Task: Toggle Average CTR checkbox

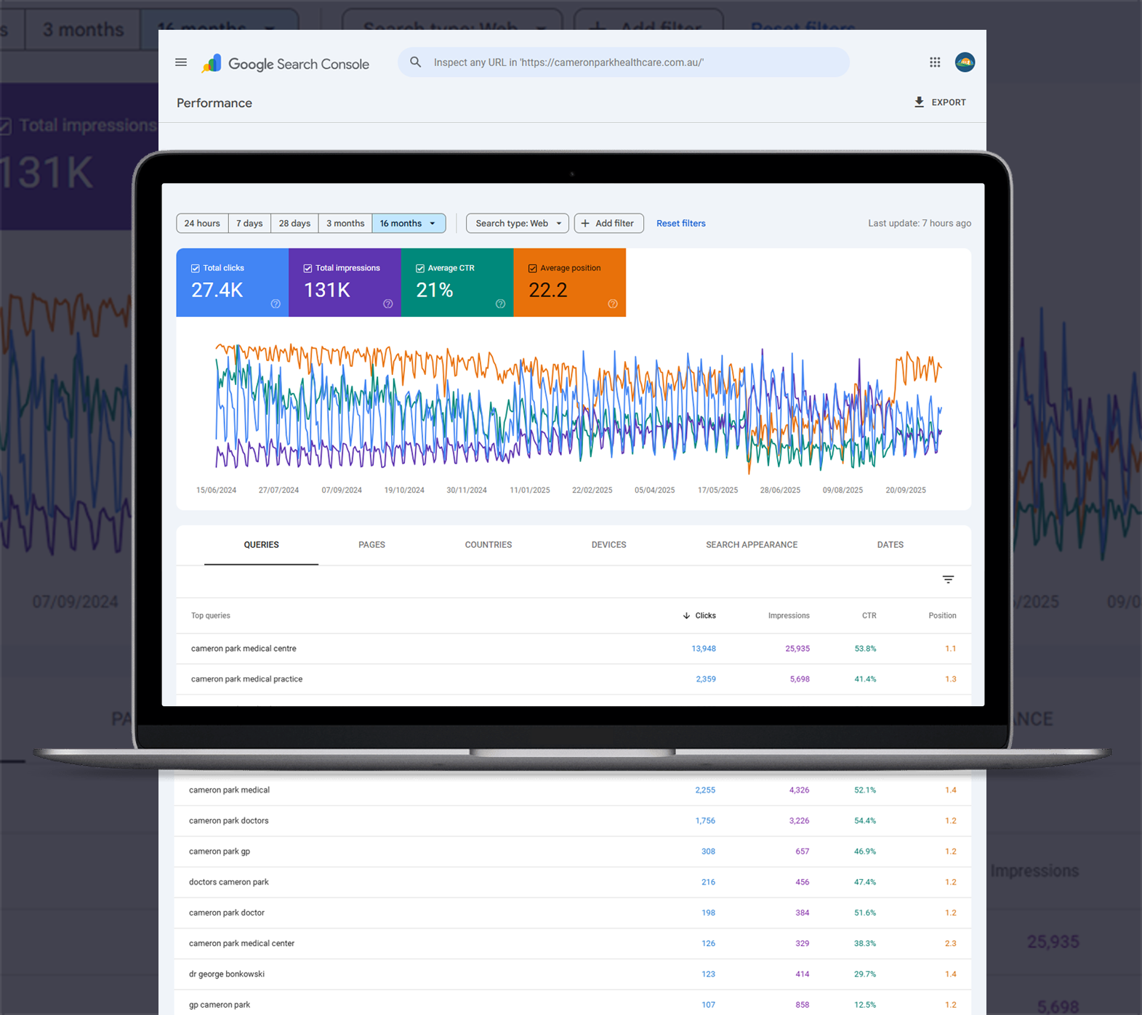Action: (420, 268)
